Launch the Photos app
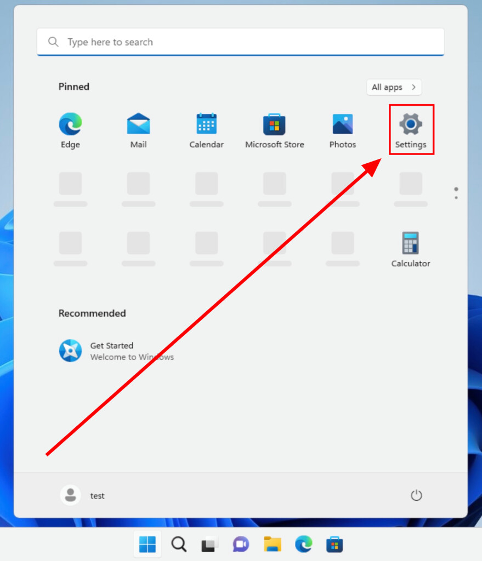 [343, 130]
